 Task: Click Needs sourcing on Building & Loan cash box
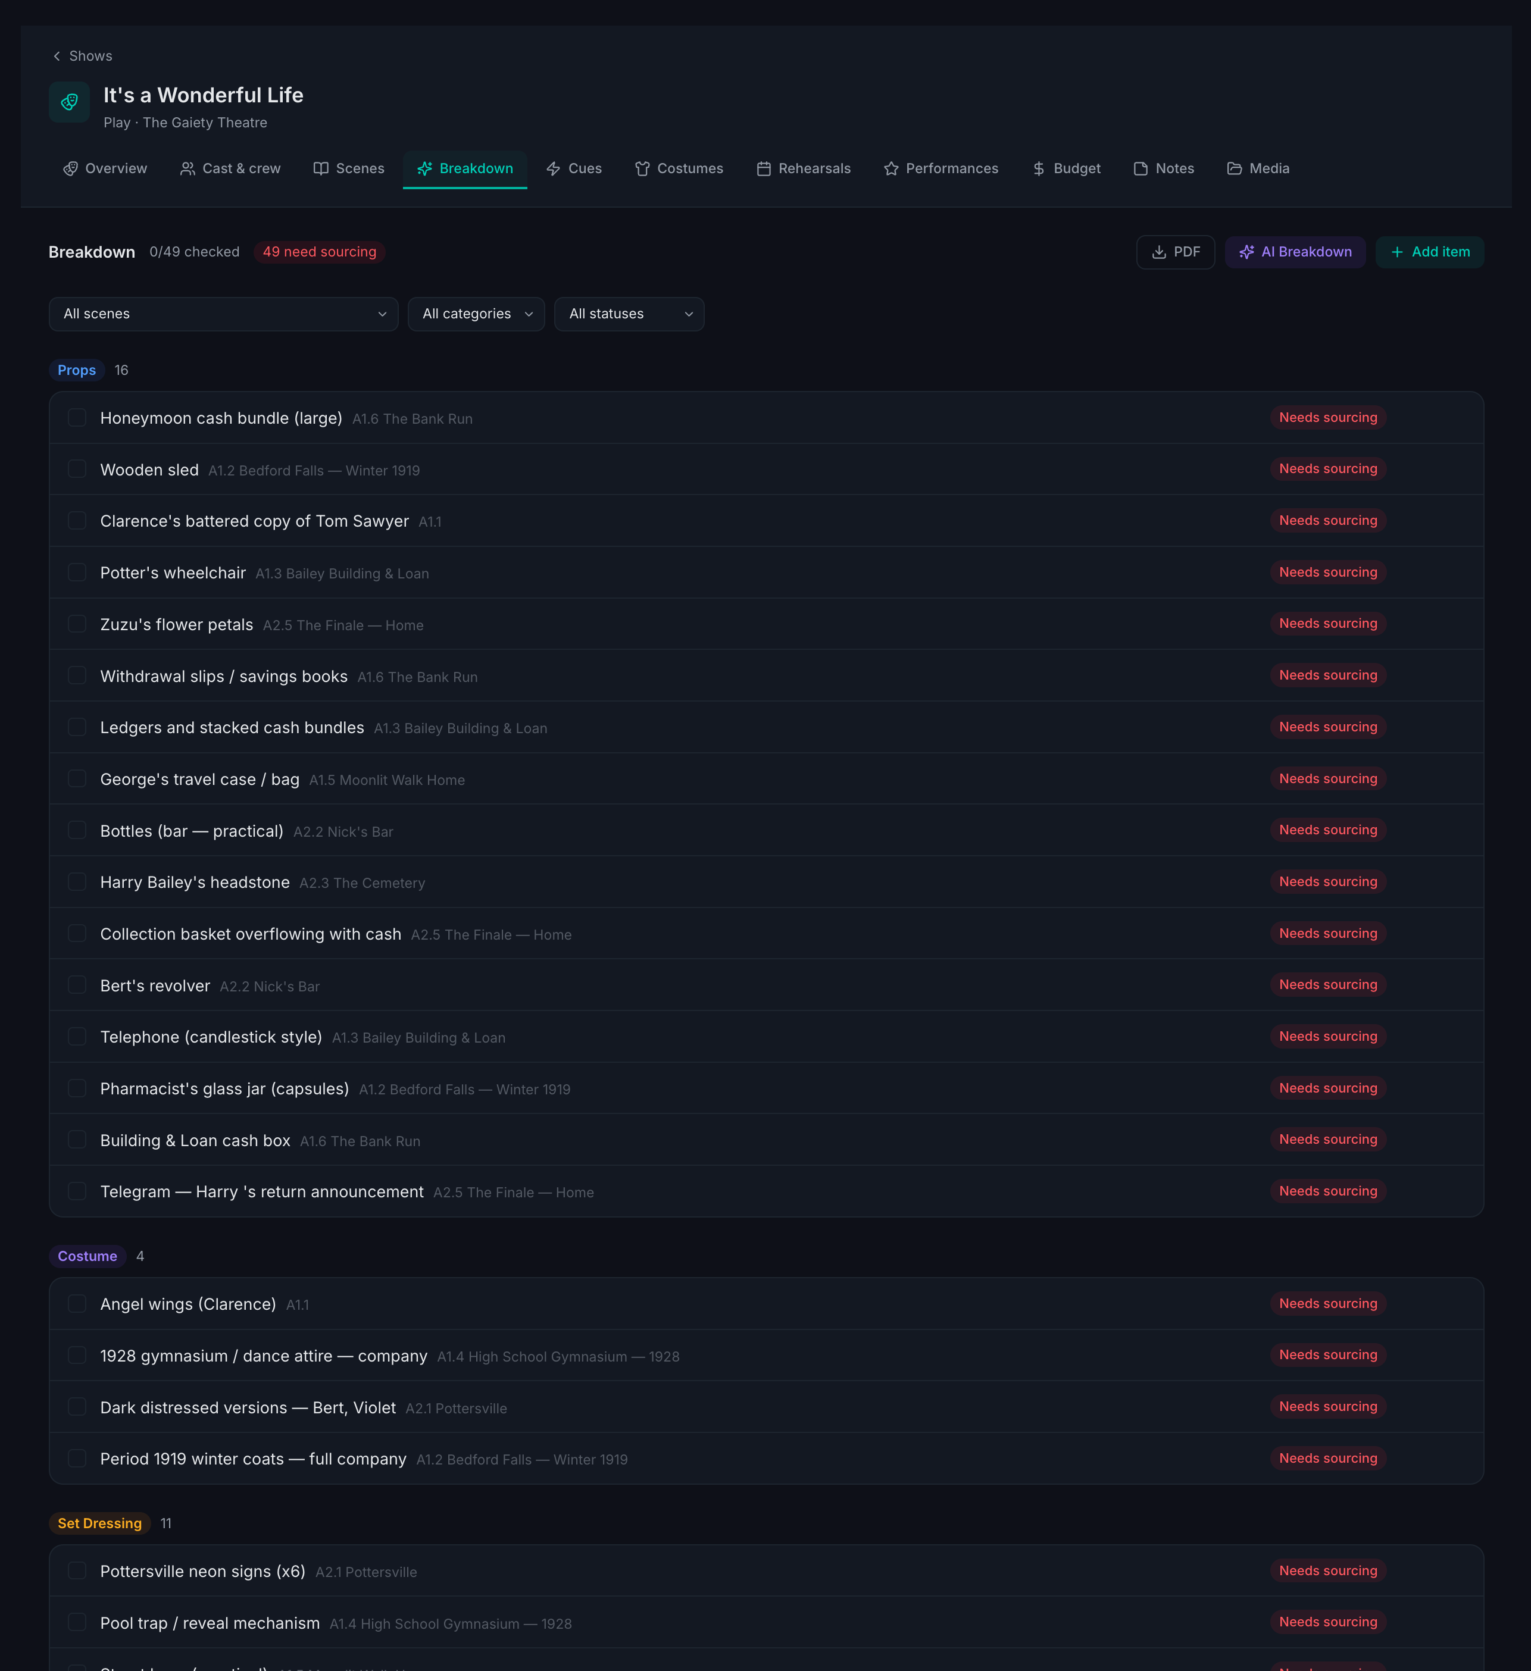tap(1328, 1140)
